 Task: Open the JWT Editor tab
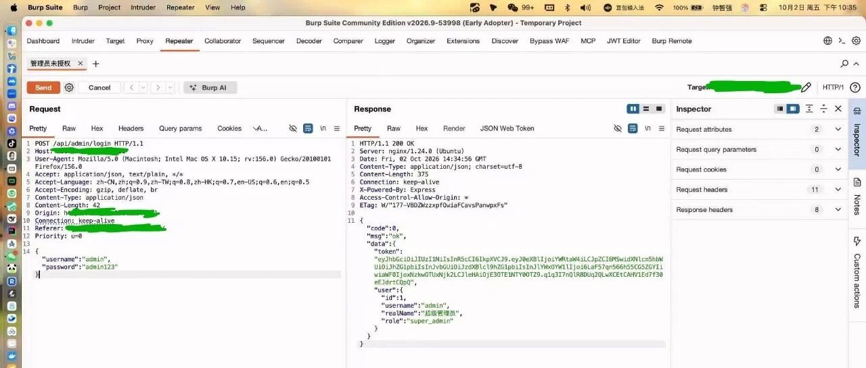(x=624, y=41)
